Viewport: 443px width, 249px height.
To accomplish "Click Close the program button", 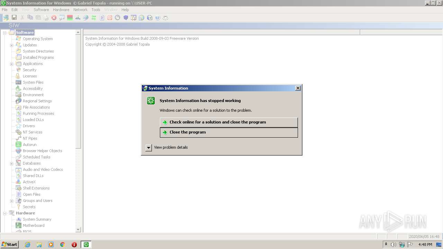I will point(229,132).
